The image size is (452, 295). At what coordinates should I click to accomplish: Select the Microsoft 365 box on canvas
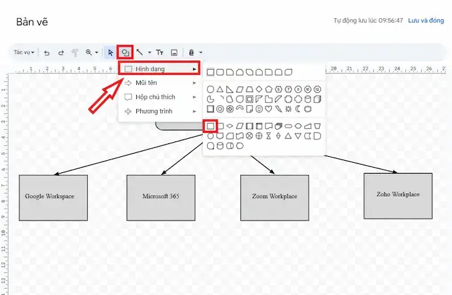point(161,198)
